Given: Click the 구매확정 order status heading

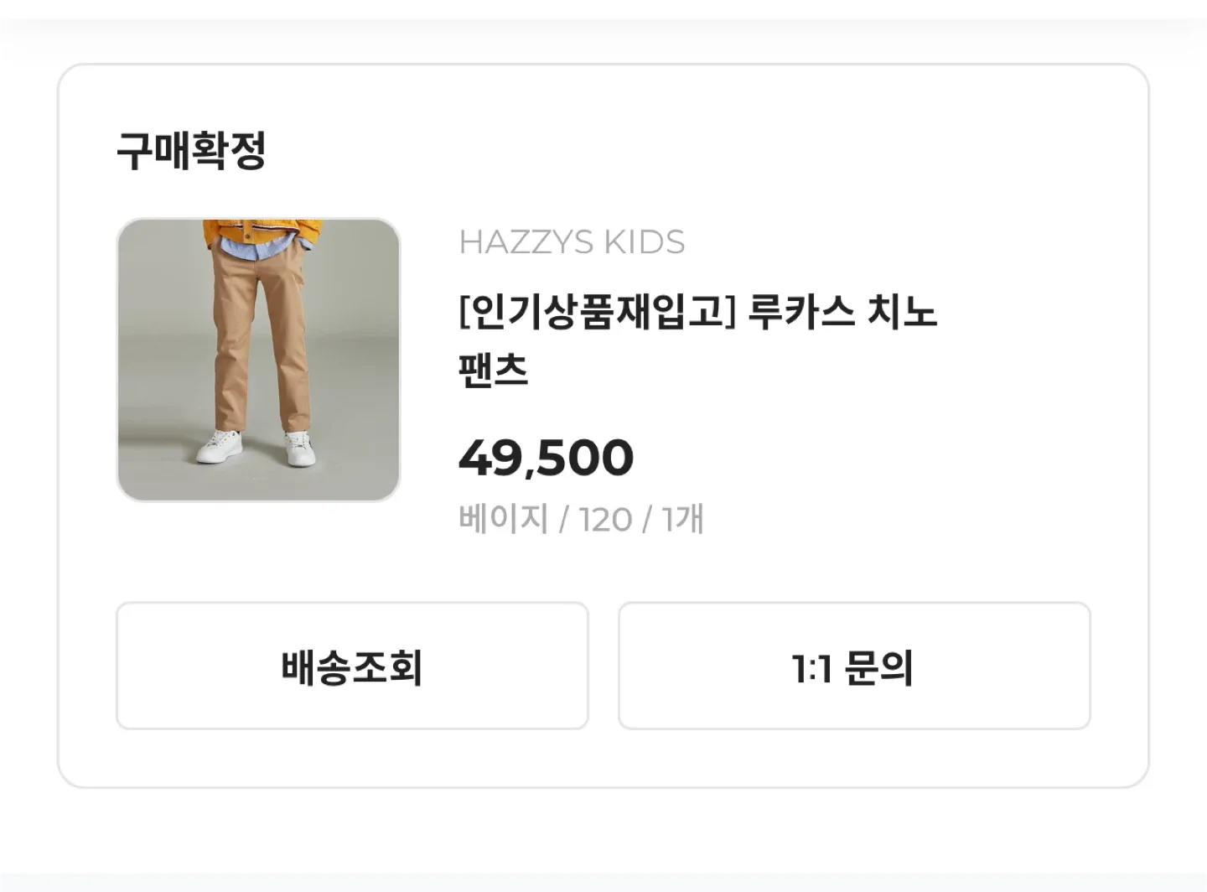Looking at the screenshot, I should point(191,152).
